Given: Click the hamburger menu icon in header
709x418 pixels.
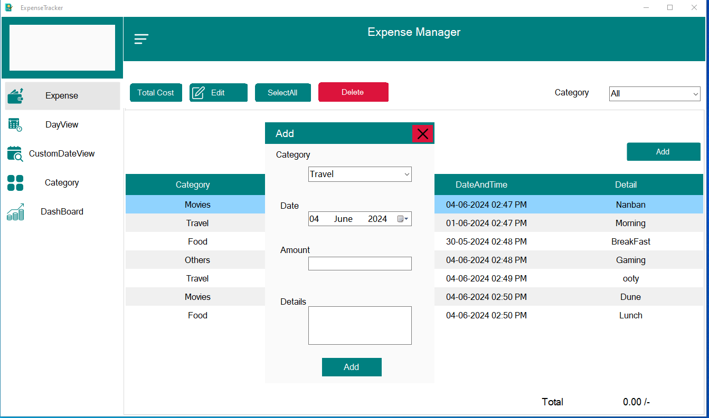Looking at the screenshot, I should click(141, 39).
